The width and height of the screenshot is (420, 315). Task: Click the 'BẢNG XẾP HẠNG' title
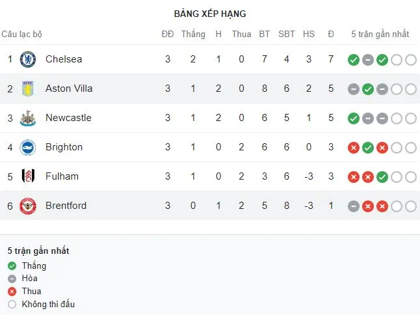210,14
